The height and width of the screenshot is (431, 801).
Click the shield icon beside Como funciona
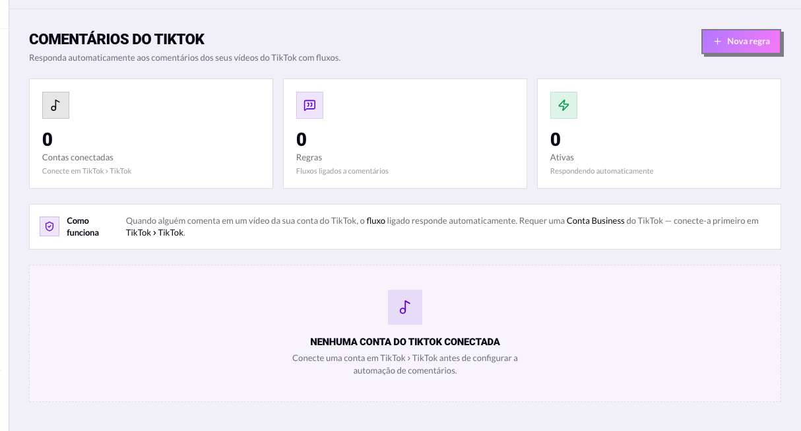pos(49,226)
